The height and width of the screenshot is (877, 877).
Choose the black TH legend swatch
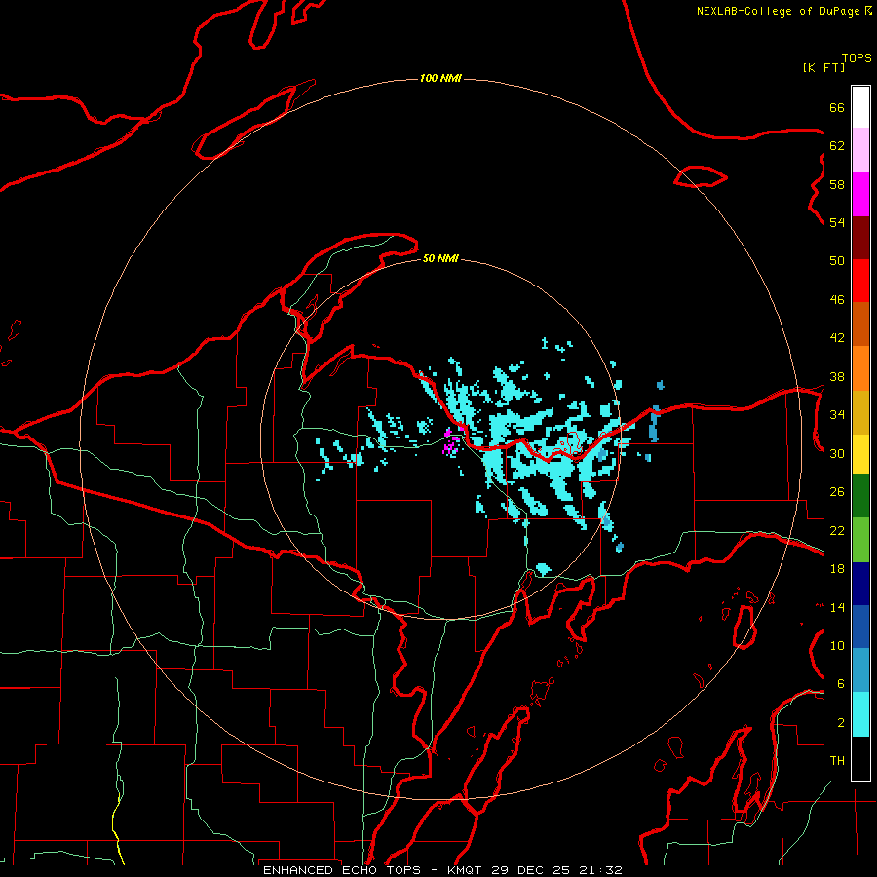pyautogui.click(x=860, y=758)
